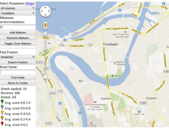
Task: Click the Add Markers button
Action: tap(18, 32)
